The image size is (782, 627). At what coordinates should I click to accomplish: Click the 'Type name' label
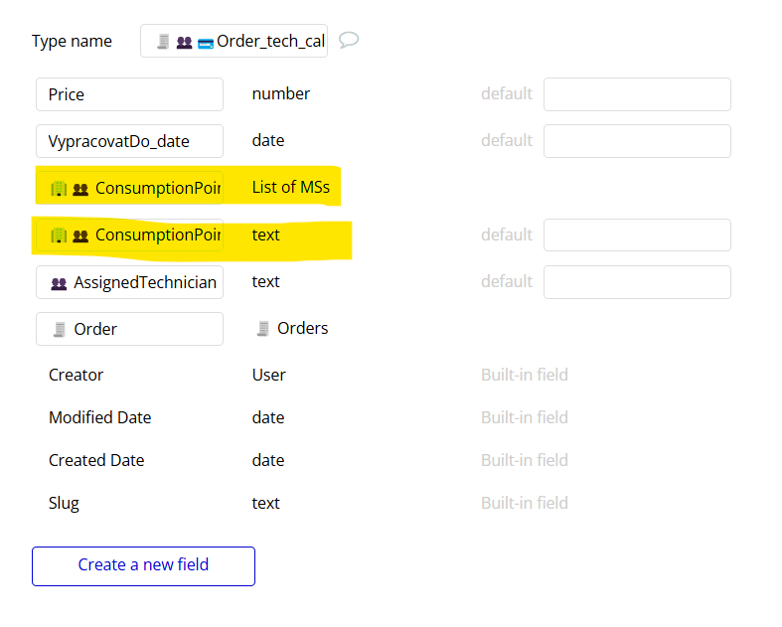72,42
